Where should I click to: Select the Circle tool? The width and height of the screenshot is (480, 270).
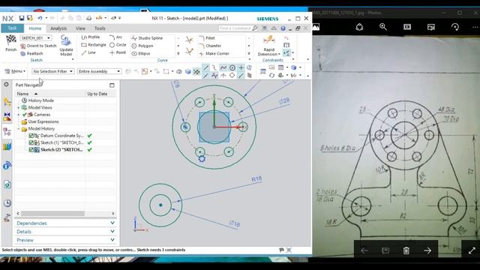click(x=118, y=45)
